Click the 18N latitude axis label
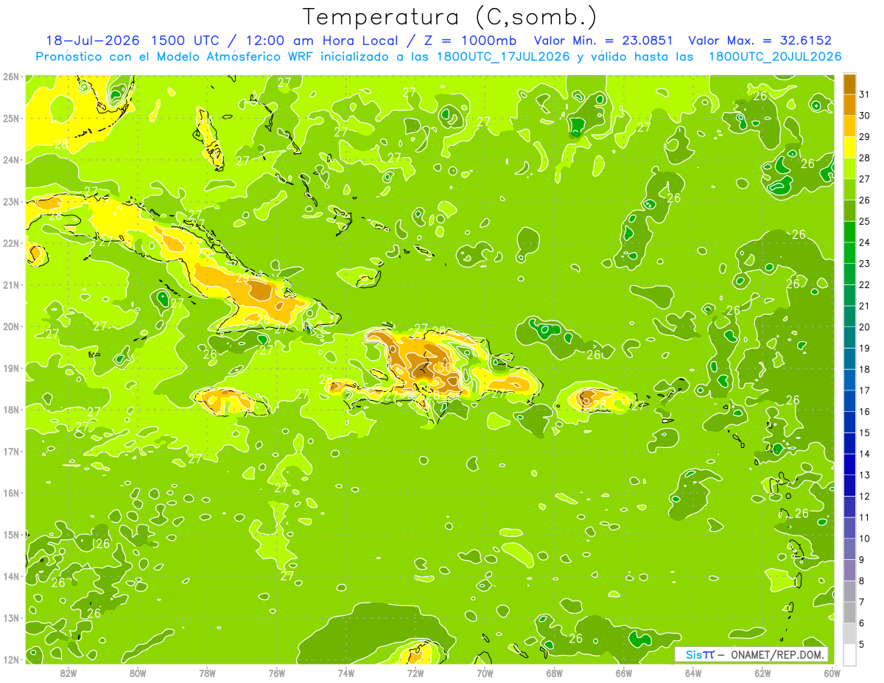884x683 pixels. (x=10, y=410)
